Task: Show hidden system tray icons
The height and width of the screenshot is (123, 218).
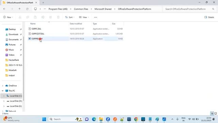Action: [x=172, y=119]
